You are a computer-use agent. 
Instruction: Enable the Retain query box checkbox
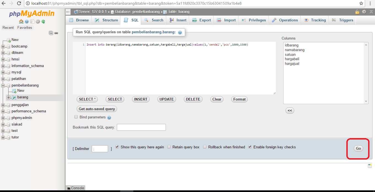click(169, 147)
